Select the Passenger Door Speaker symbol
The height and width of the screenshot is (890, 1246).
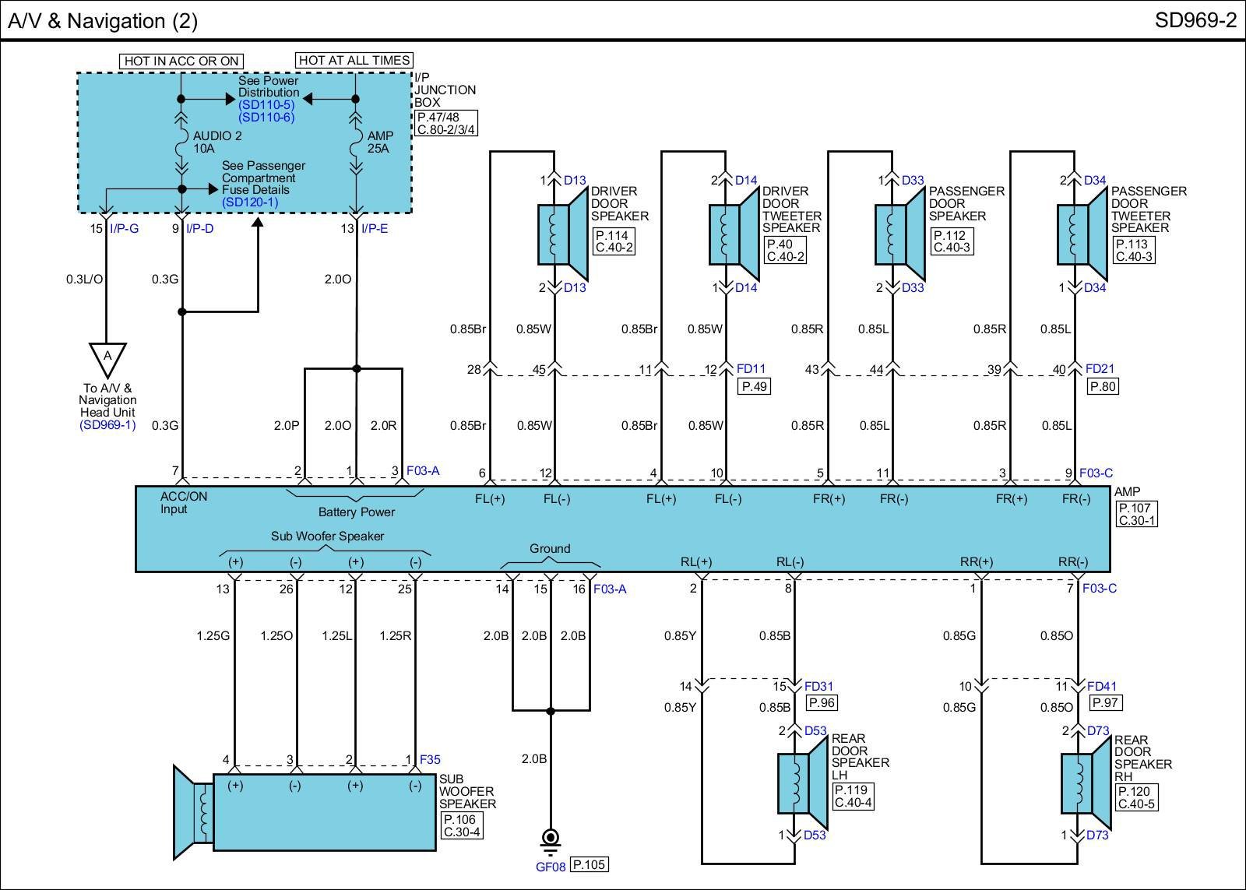pos(902,234)
